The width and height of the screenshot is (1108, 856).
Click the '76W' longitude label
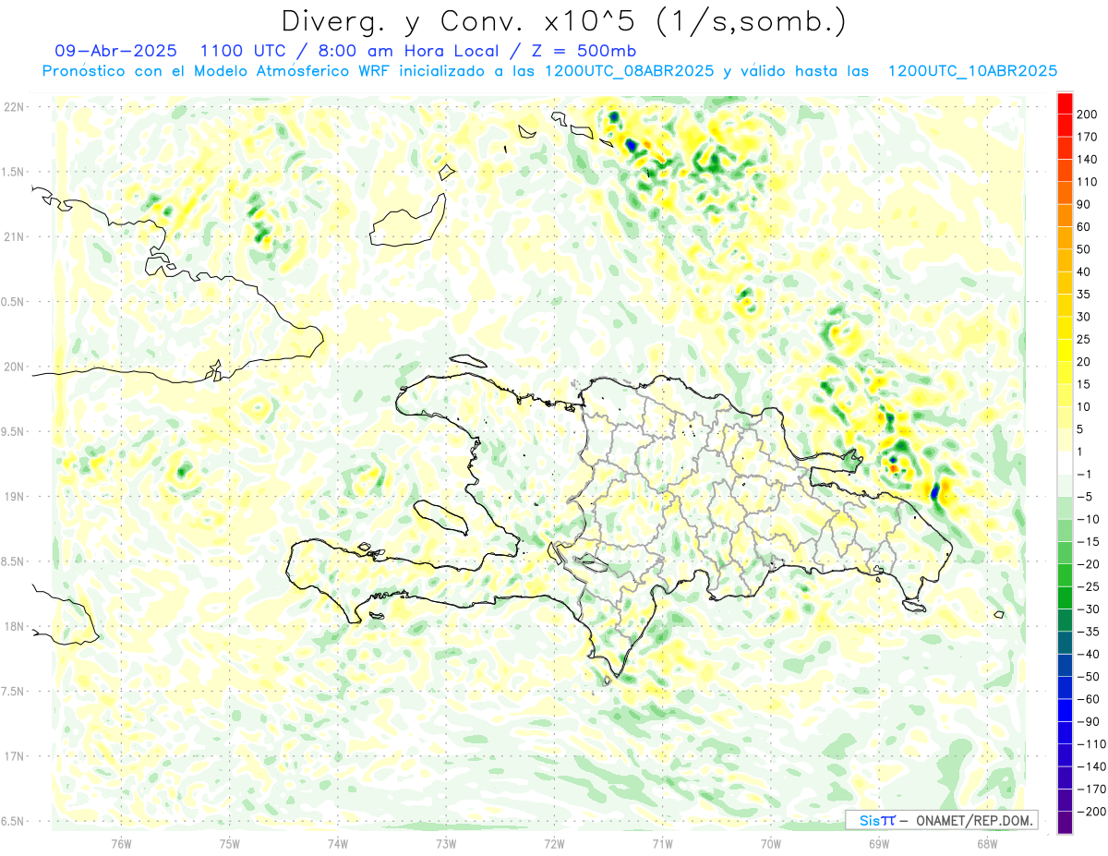(x=121, y=843)
